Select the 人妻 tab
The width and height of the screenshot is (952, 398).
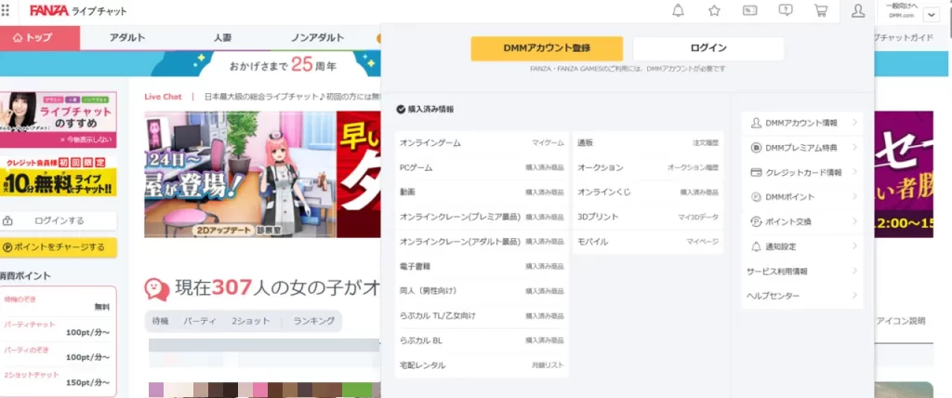(x=222, y=38)
